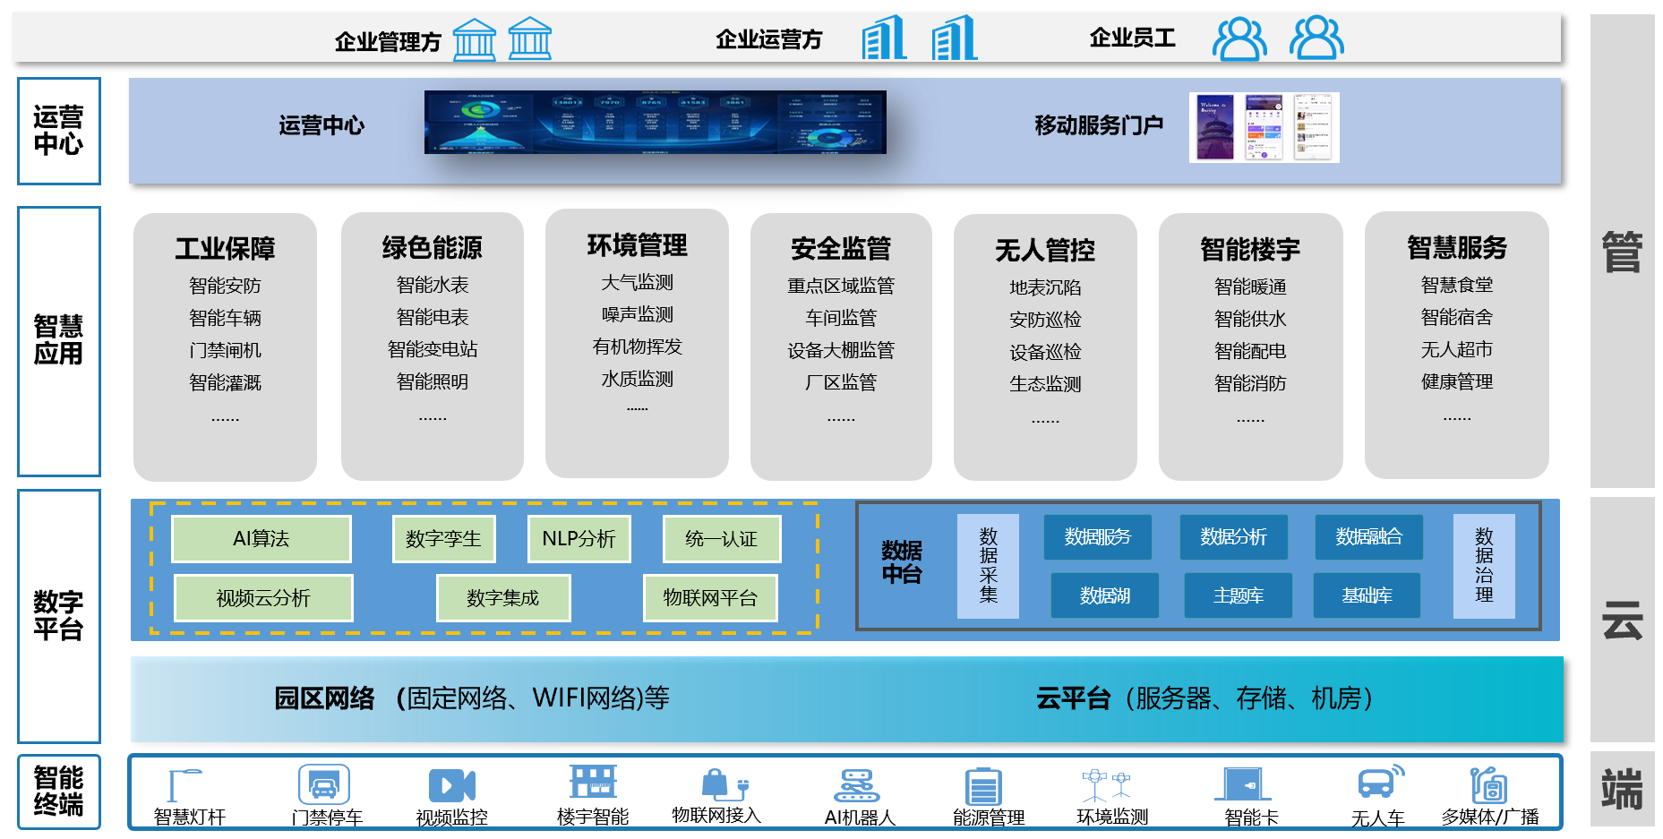Screen dimensions: 1663x839
Task: Select the 门禁停车 car gate icon
Action: click(323, 785)
